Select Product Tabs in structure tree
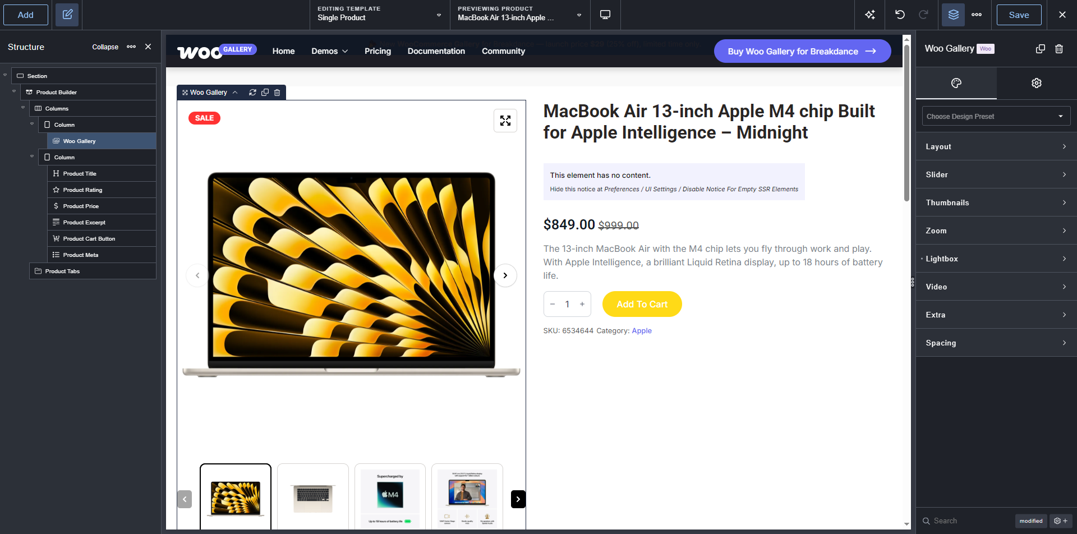 (93, 271)
